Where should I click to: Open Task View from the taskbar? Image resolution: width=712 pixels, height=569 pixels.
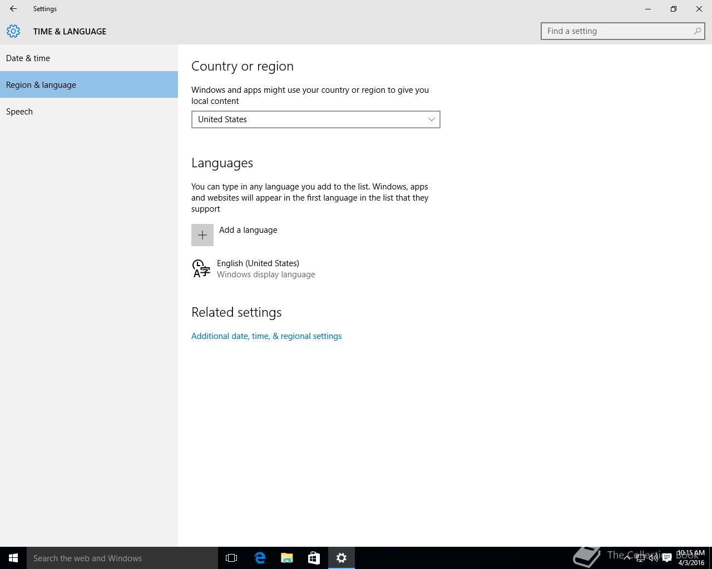231,558
